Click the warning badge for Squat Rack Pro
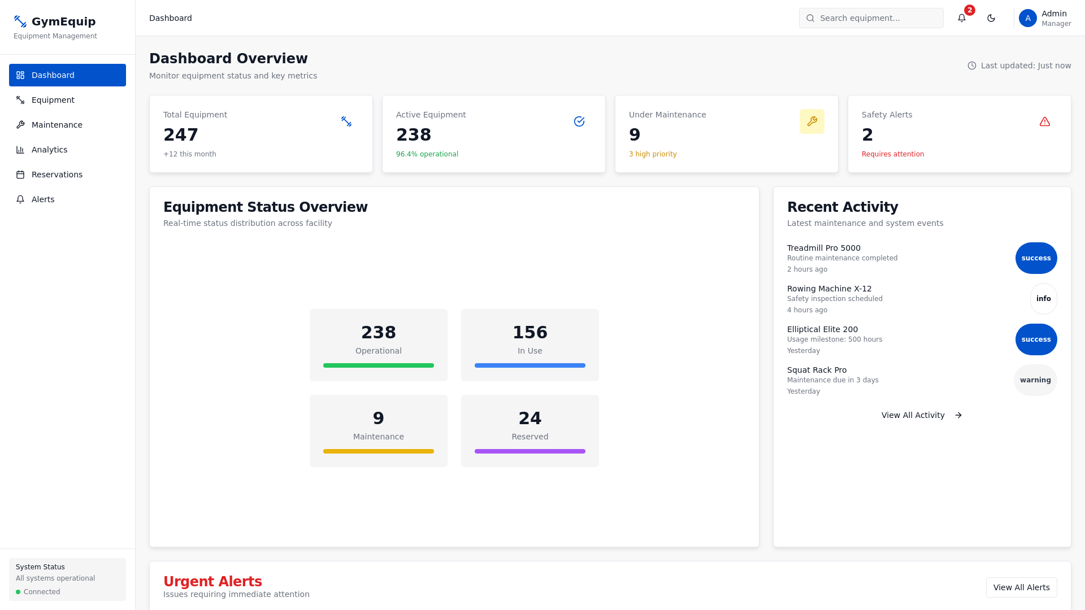1085x610 pixels. coord(1035,380)
